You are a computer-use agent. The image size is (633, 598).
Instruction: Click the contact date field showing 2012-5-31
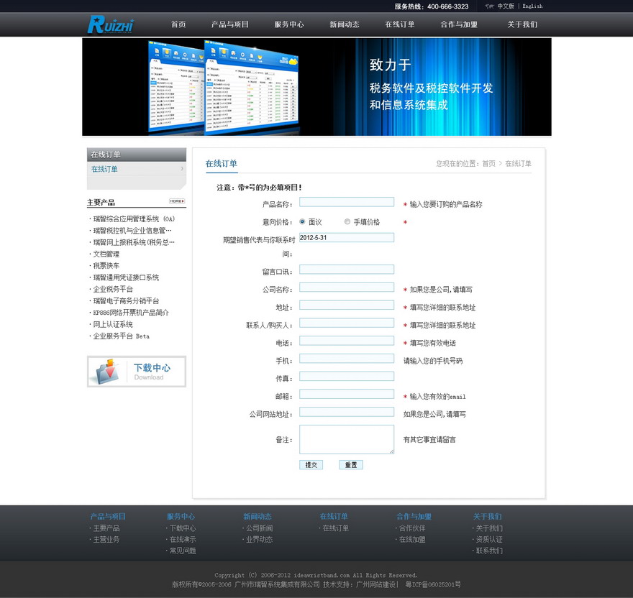[346, 237]
